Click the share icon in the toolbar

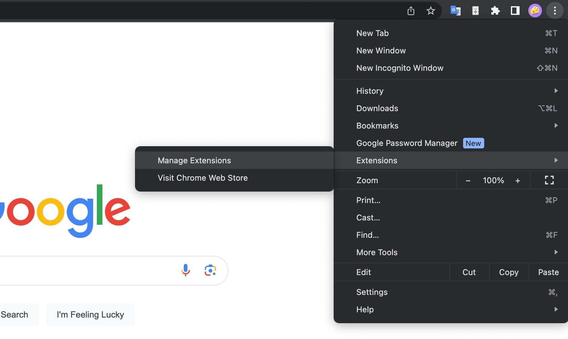pos(411,10)
